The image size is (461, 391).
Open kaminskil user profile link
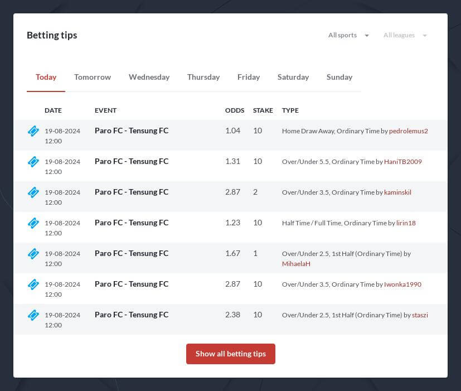[x=397, y=192]
